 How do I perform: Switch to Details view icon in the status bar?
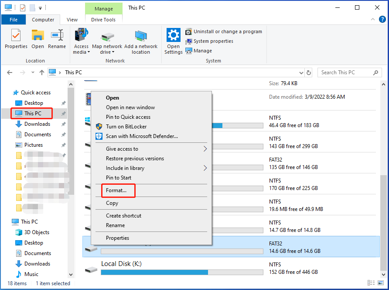click(x=371, y=283)
